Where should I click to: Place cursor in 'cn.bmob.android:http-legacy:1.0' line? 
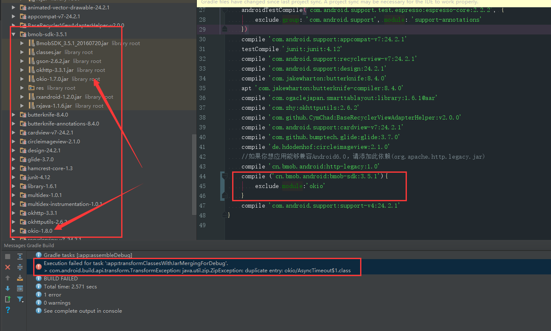tap(310, 166)
